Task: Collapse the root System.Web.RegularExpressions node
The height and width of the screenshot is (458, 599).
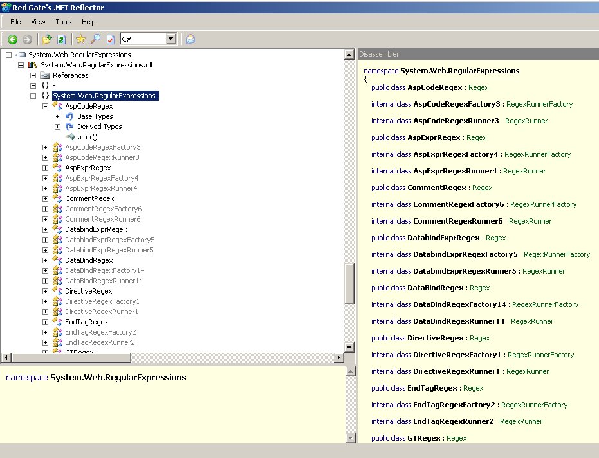Action: coord(8,55)
